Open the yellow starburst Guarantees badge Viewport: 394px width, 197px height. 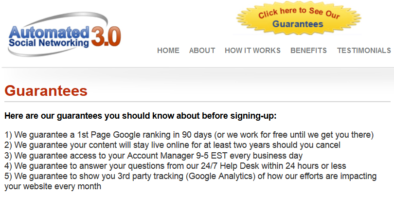pyautogui.click(x=299, y=18)
